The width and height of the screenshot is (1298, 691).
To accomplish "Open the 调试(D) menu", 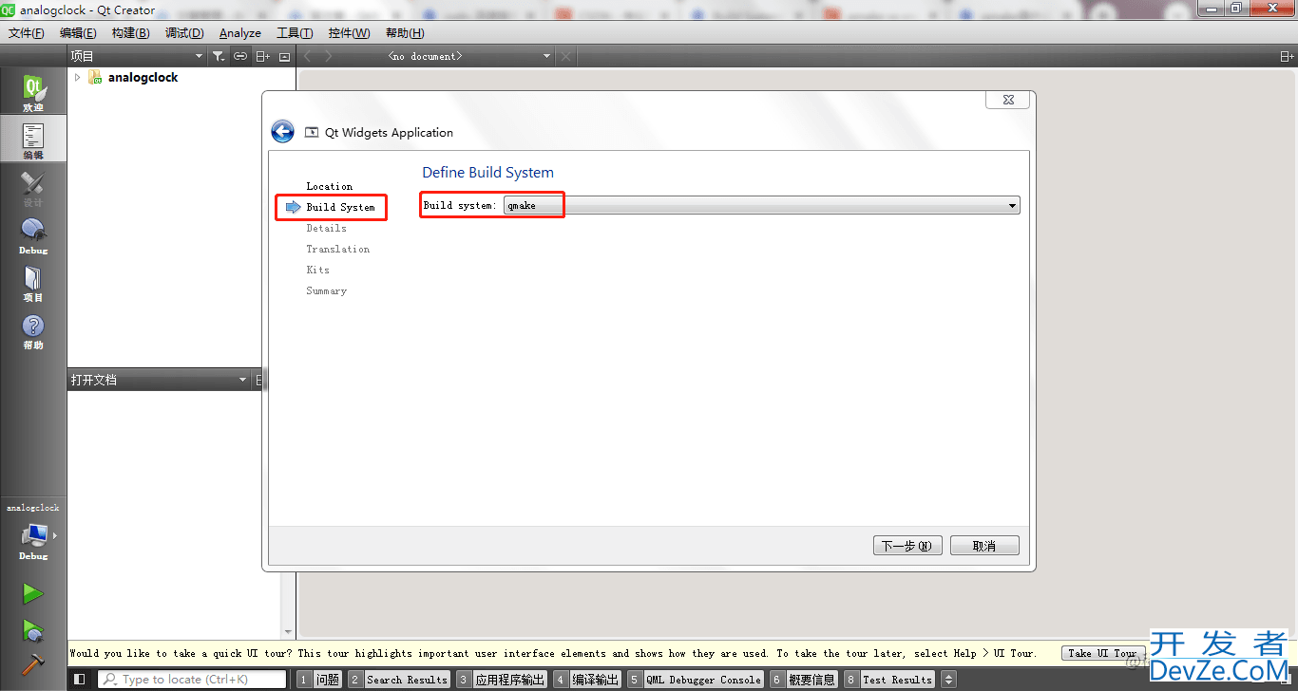I will tap(184, 32).
